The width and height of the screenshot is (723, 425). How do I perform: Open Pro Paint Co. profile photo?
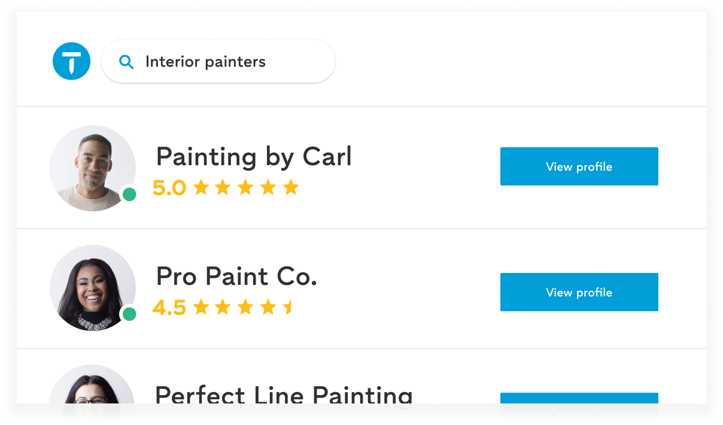pyautogui.click(x=92, y=287)
